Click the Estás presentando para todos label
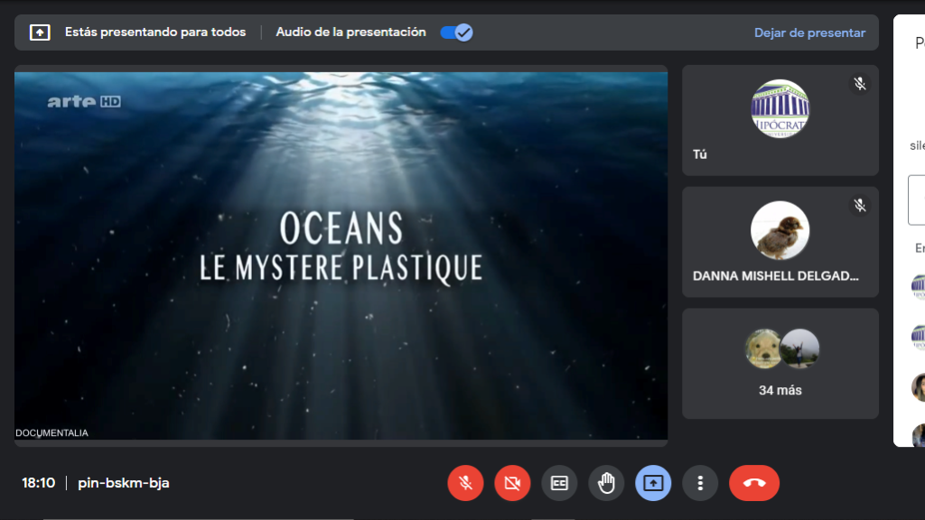The height and width of the screenshot is (520, 925). pos(155,32)
